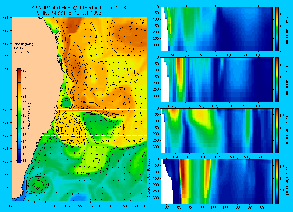Click the 'speed (m/s) lat=-29' label
Screen dimensions: 293x212
coord(287,80)
